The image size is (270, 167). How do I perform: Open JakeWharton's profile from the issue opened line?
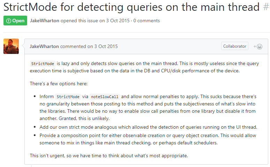coord(45,21)
